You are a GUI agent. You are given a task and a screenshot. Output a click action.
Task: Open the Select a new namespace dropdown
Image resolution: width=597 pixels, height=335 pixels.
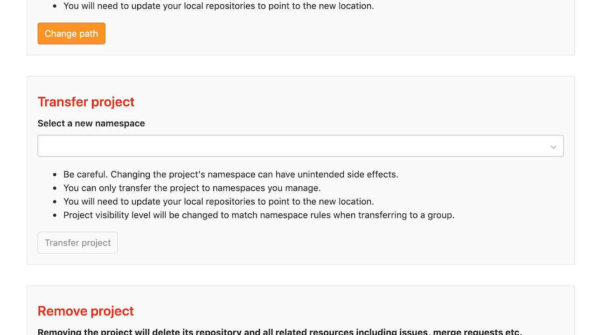pyautogui.click(x=300, y=146)
